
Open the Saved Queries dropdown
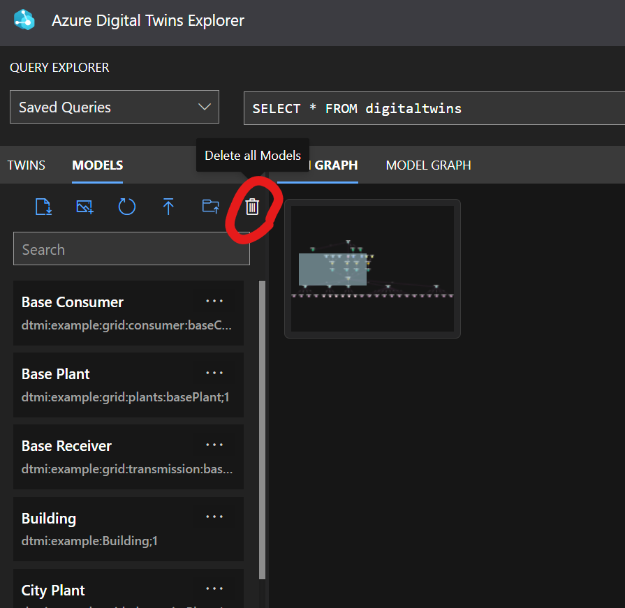point(115,107)
